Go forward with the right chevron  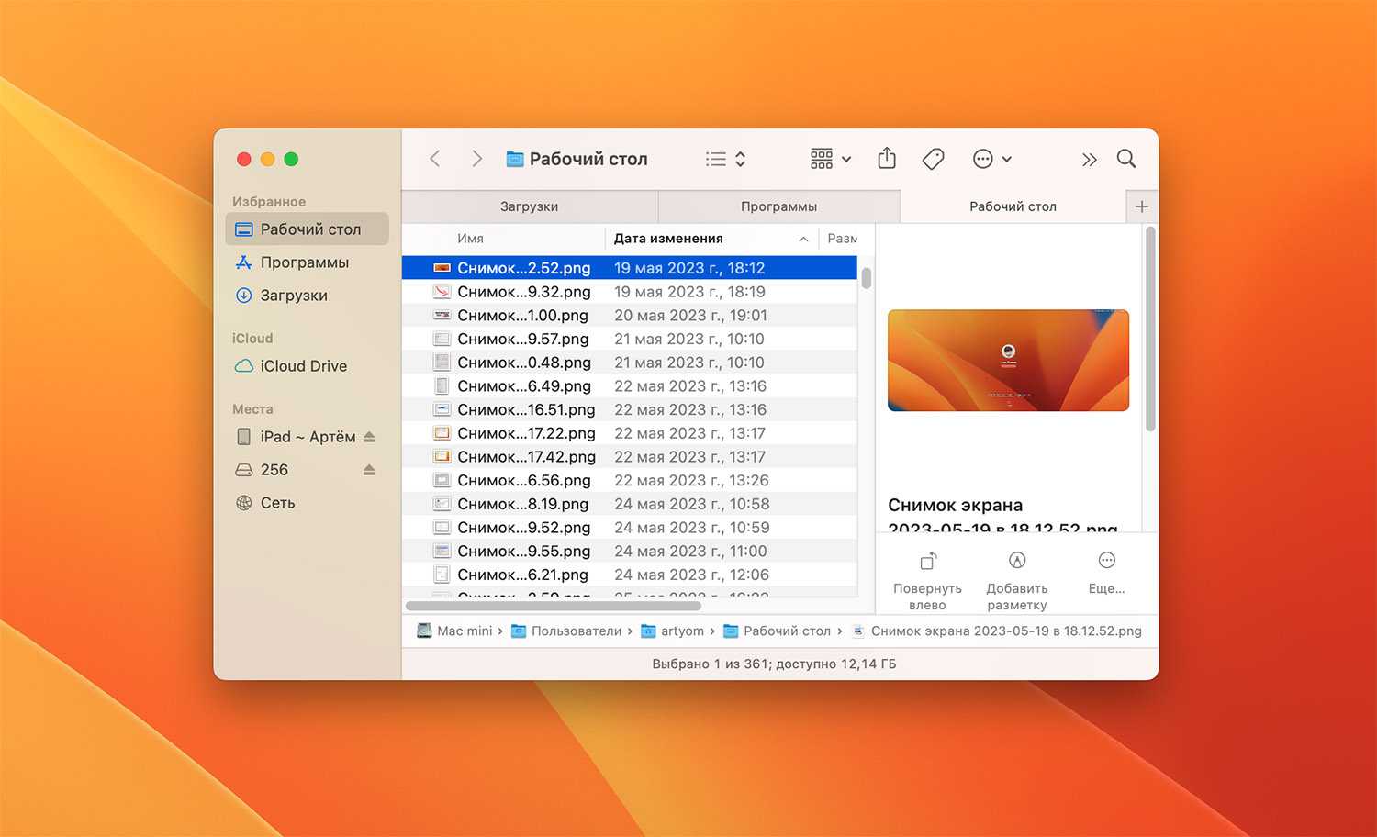pos(476,159)
